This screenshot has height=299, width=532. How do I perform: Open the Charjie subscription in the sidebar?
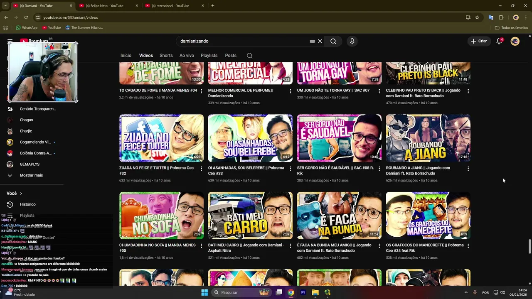pos(26,131)
